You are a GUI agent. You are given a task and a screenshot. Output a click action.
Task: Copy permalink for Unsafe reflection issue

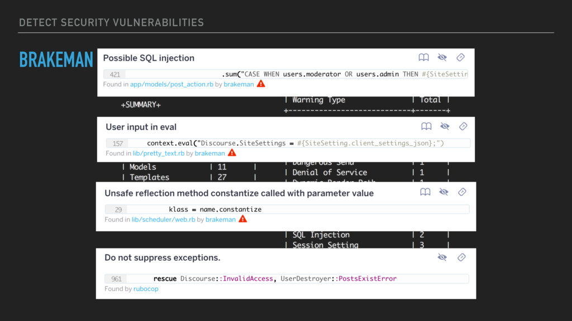point(462,192)
